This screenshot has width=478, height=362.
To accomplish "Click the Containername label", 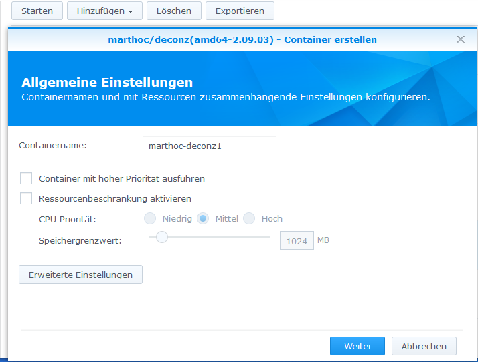I will point(53,146).
